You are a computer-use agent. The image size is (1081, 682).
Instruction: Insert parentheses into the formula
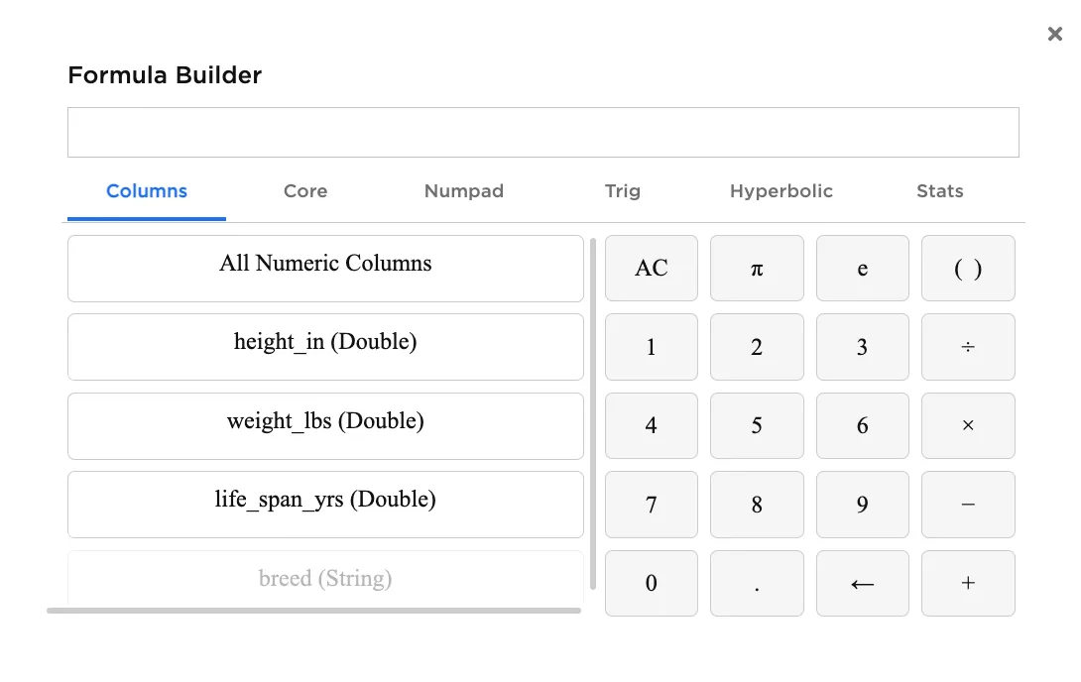click(968, 268)
